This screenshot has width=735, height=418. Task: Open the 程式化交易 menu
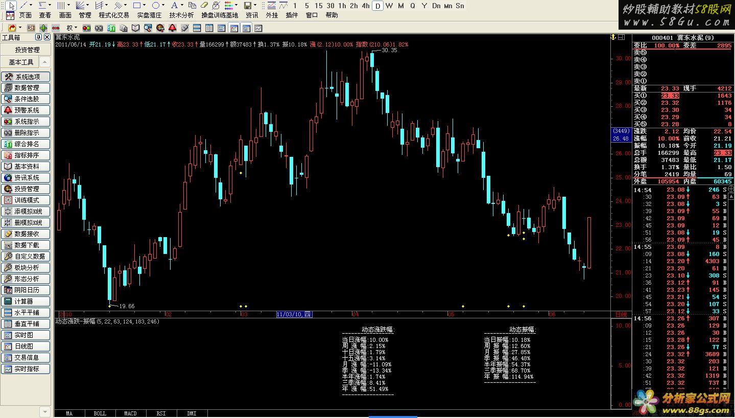pos(114,15)
